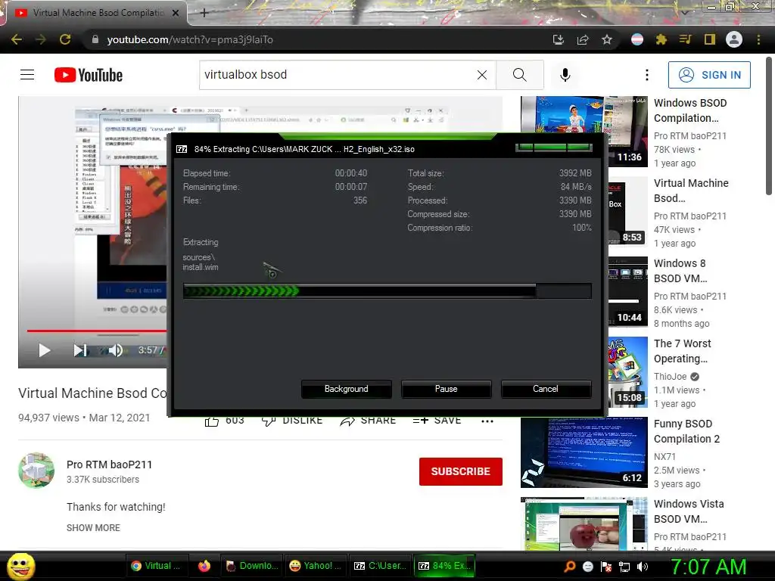Open Pro RTM baoP211 channel name link
The image size is (775, 581).
click(109, 464)
